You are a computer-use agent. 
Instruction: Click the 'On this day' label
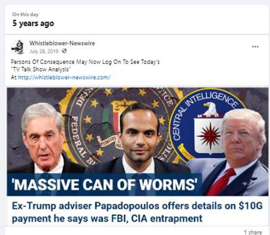(25, 14)
